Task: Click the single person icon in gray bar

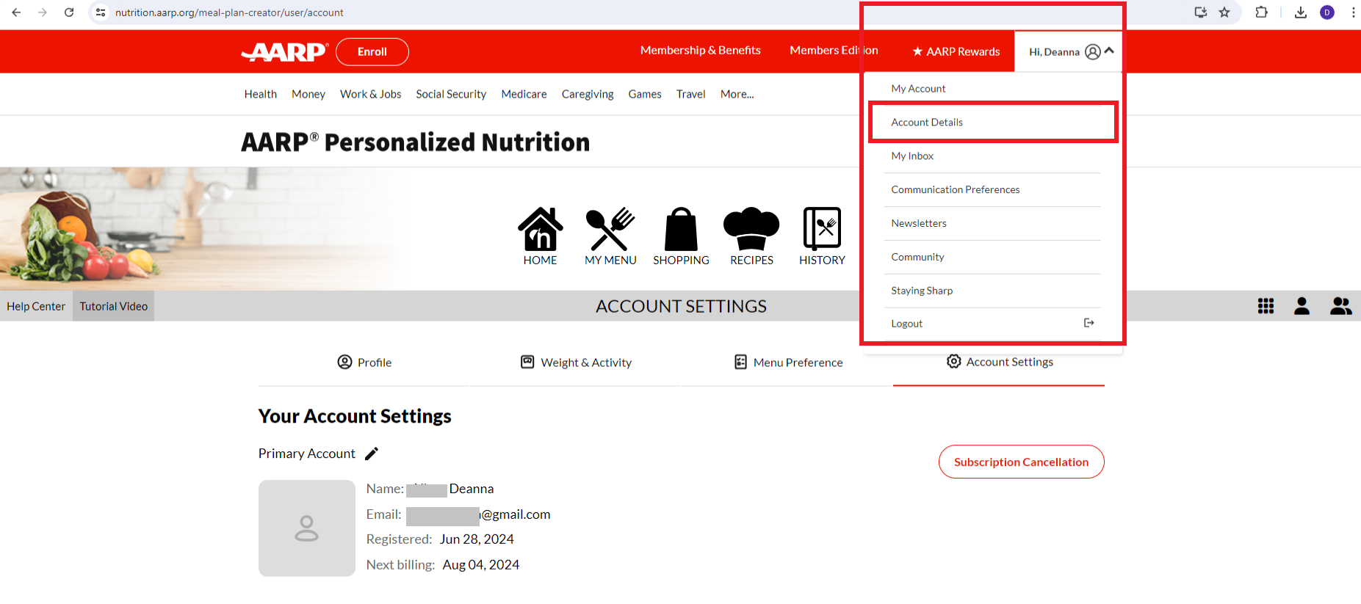Action: [x=1302, y=306]
